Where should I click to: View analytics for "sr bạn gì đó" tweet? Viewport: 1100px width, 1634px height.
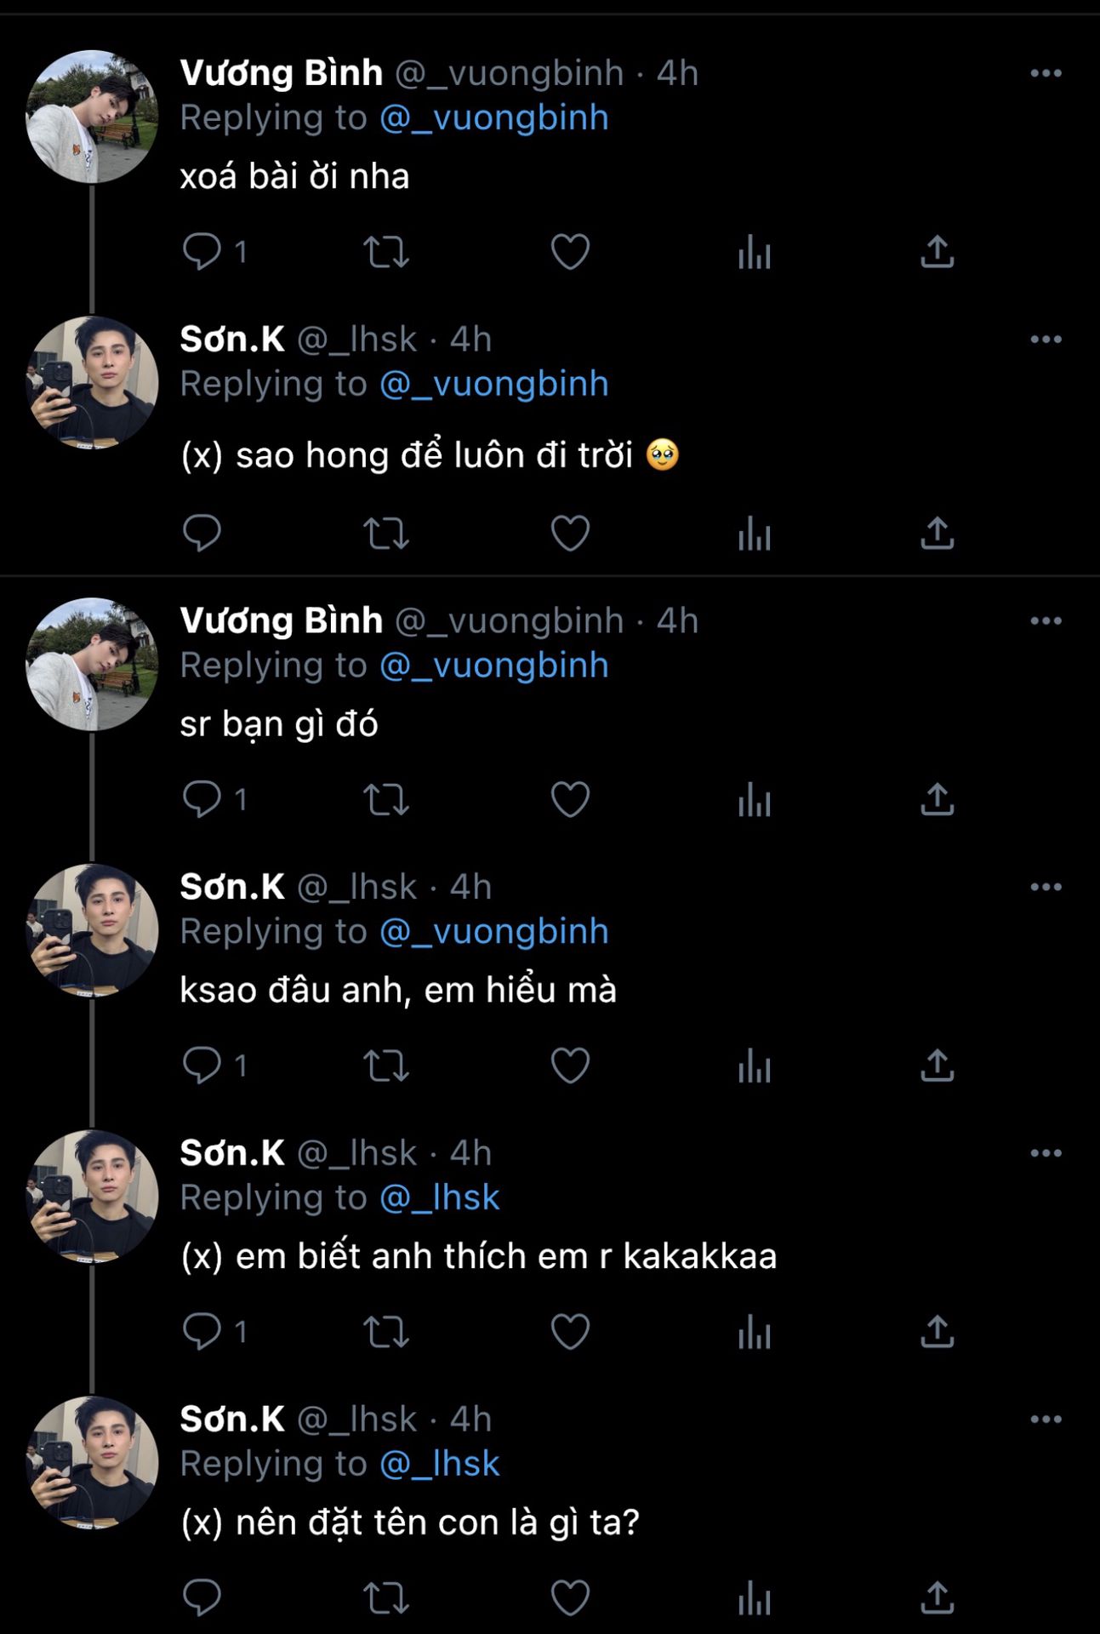coord(754,799)
